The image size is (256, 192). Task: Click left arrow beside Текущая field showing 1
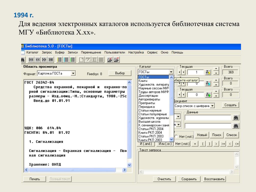(179, 72)
